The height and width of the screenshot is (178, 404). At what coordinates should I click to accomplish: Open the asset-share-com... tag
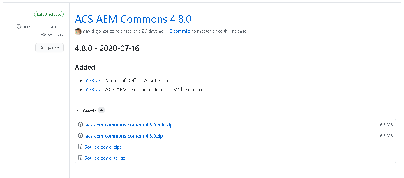tap(41, 27)
